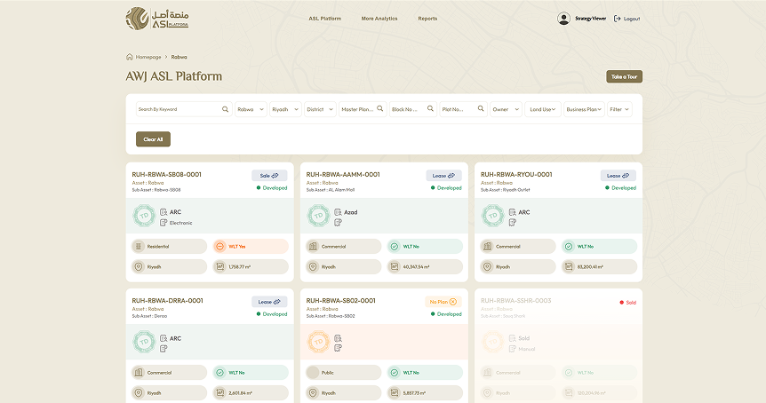
Task: Click TD seal on RUH-RBWA-RYOU-0001 card
Action: [x=493, y=216]
